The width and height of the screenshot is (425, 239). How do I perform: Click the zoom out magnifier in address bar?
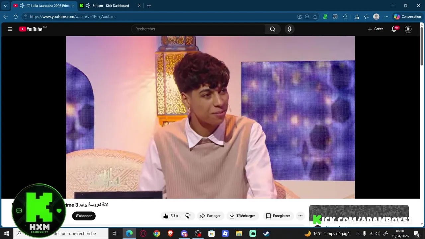tap(307, 17)
